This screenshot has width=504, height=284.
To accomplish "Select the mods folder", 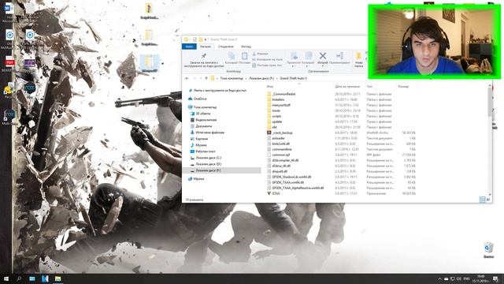I will [x=276, y=110].
